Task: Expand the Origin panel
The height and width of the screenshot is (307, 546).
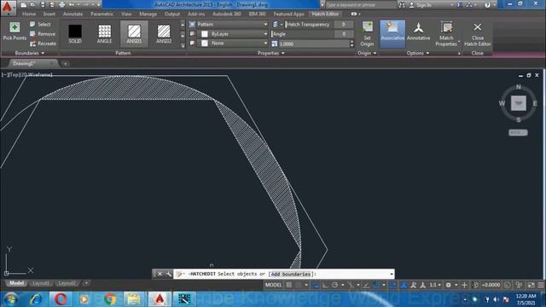Action: pyautogui.click(x=367, y=53)
